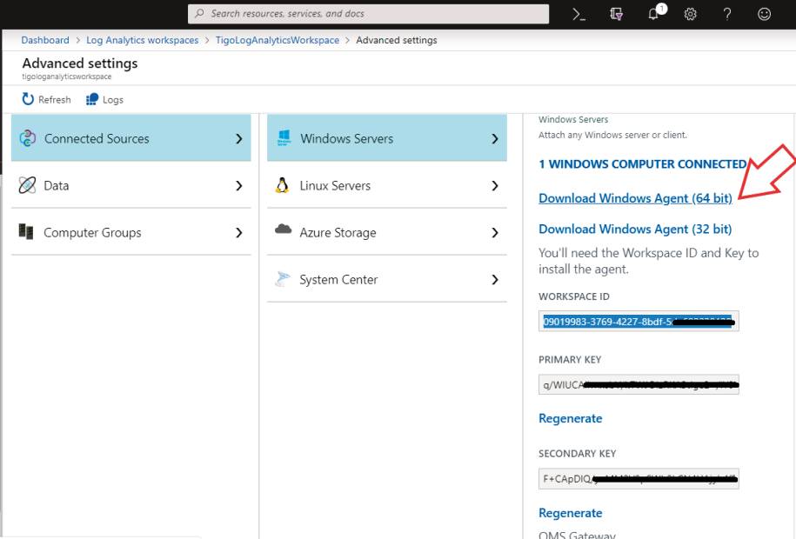This screenshot has height=539, width=796.
Task: Click 'Attach any Windows server or client.' text
Action: point(612,135)
